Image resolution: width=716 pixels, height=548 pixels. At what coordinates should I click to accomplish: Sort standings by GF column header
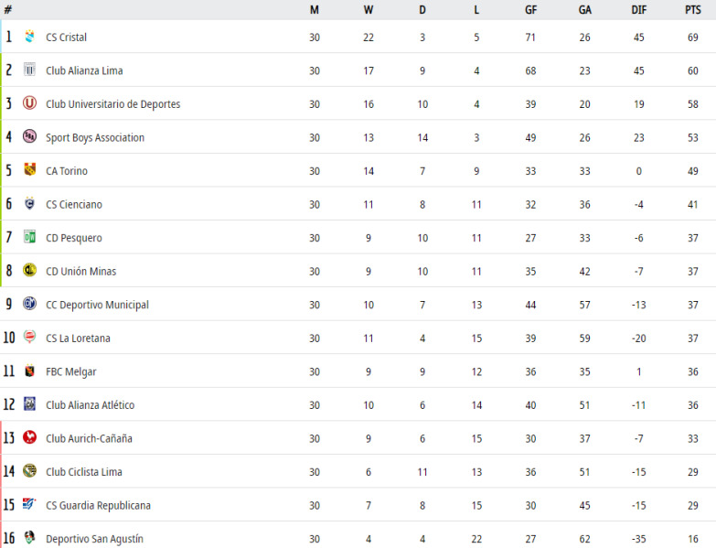530,9
